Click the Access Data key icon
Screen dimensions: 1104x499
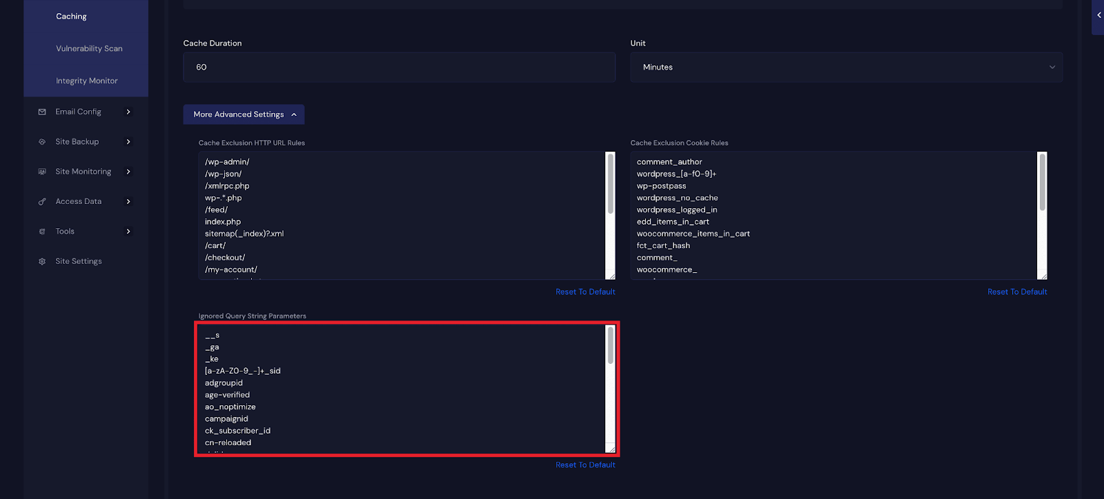pos(42,202)
